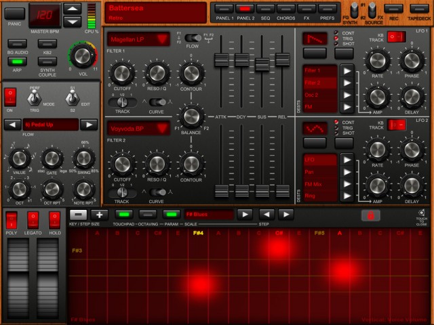This screenshot has height=325, width=434.
Task: Expand the LFO 1 Filter 1 destination arrow
Action: tap(347, 70)
